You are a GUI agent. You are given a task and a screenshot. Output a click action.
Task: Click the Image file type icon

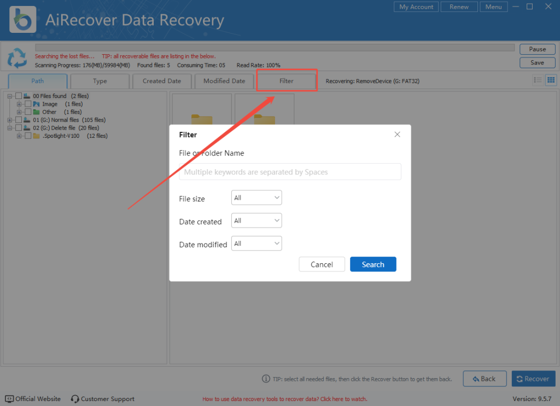pos(37,104)
